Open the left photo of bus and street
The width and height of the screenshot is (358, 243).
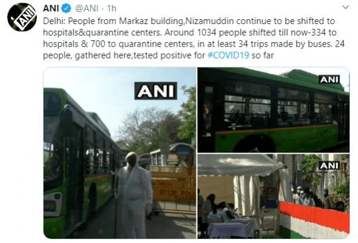click(120, 153)
